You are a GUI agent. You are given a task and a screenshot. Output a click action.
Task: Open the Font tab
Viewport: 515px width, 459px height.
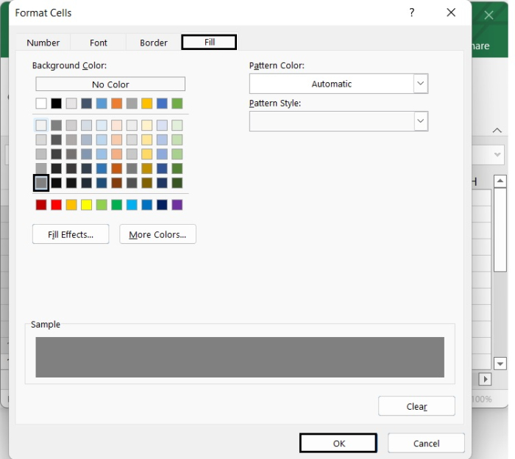coord(99,43)
